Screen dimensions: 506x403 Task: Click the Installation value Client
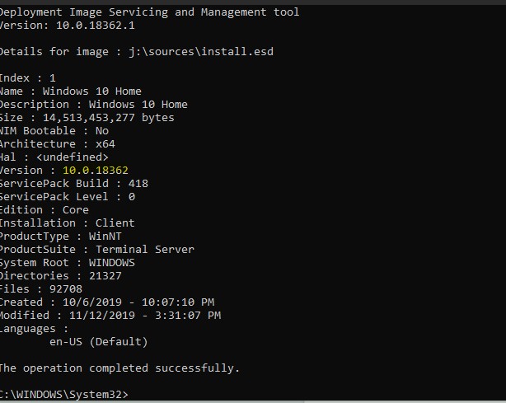tap(115, 223)
